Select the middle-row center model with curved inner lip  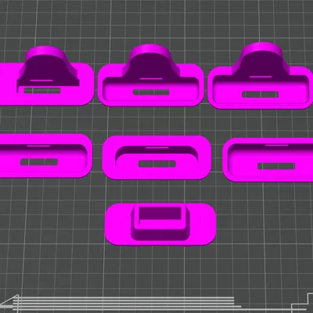(x=156, y=157)
